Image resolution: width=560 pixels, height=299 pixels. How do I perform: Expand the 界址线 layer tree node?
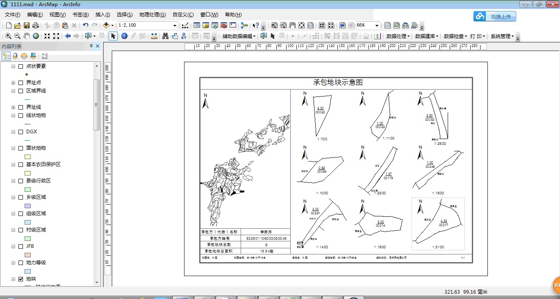[x=14, y=107]
